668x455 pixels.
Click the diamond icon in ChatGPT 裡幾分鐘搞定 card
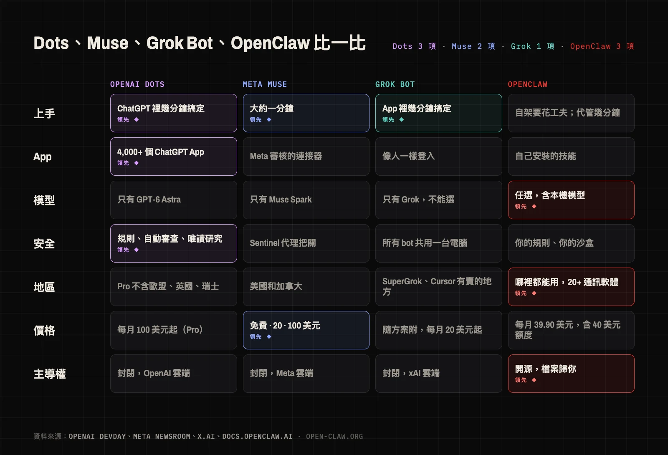[137, 120]
